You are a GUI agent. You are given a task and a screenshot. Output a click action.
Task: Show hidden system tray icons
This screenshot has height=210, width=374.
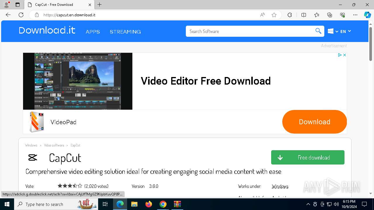[308, 204]
